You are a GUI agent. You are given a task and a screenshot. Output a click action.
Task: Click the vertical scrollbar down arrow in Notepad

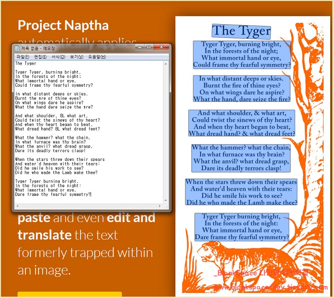[166, 200]
